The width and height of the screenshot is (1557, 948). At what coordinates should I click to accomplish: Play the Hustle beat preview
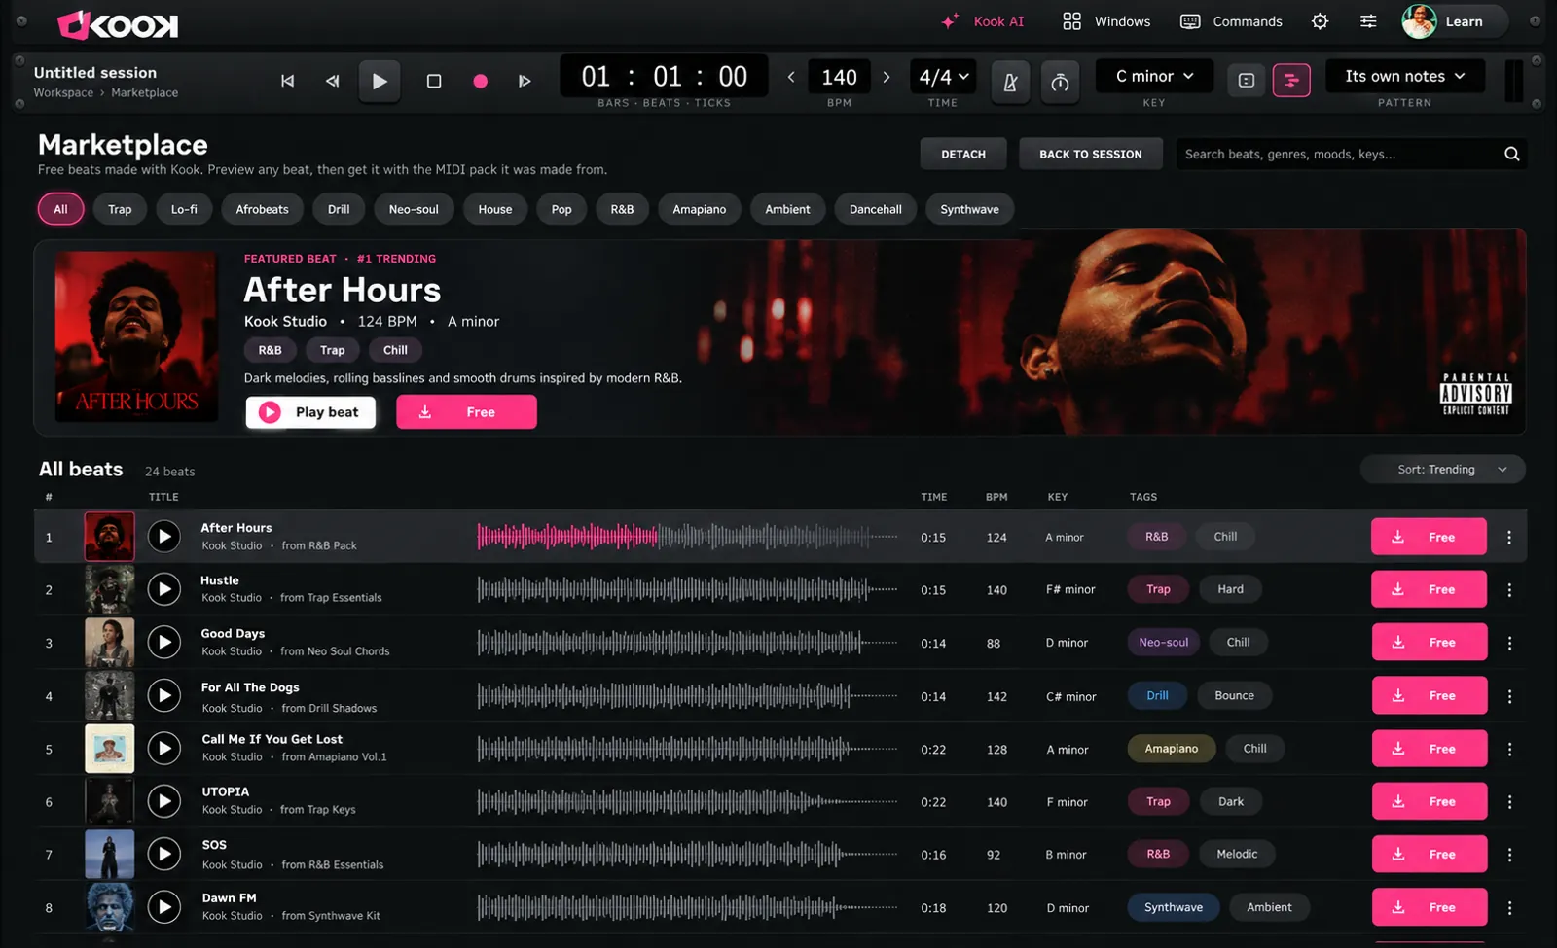(x=164, y=589)
